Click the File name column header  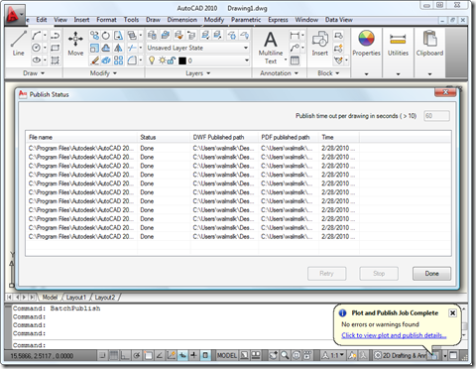pyautogui.click(x=81, y=137)
